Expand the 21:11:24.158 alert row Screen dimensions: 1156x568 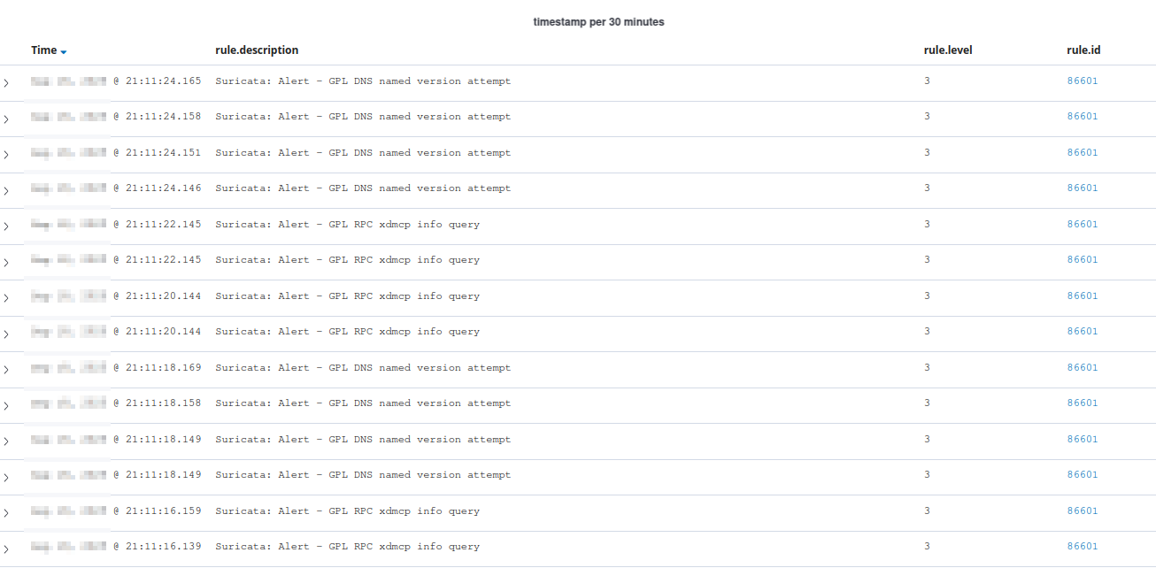(x=6, y=119)
